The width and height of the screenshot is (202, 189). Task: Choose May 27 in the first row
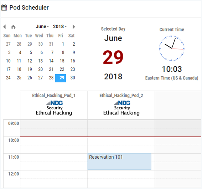point(8,44)
